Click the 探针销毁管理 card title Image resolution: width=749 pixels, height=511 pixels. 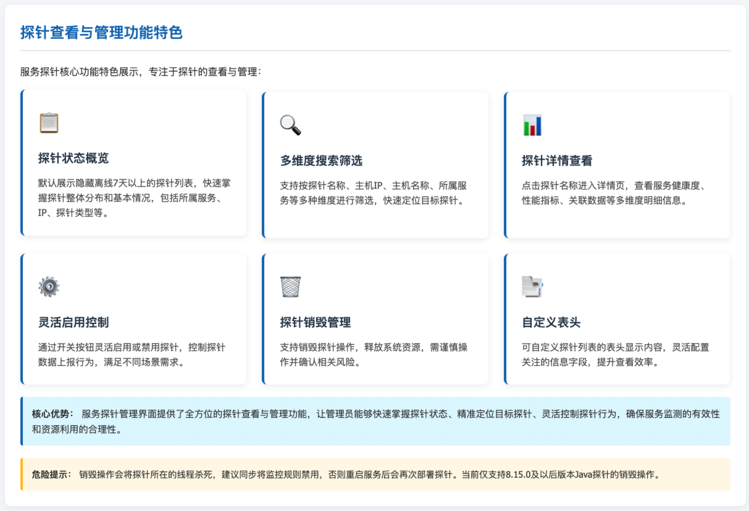315,322
